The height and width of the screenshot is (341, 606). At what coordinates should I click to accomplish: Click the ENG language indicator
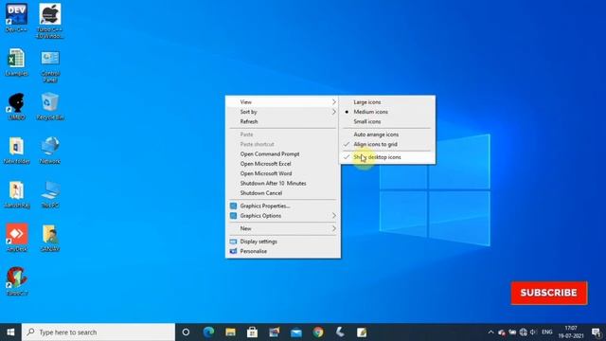(x=547, y=332)
